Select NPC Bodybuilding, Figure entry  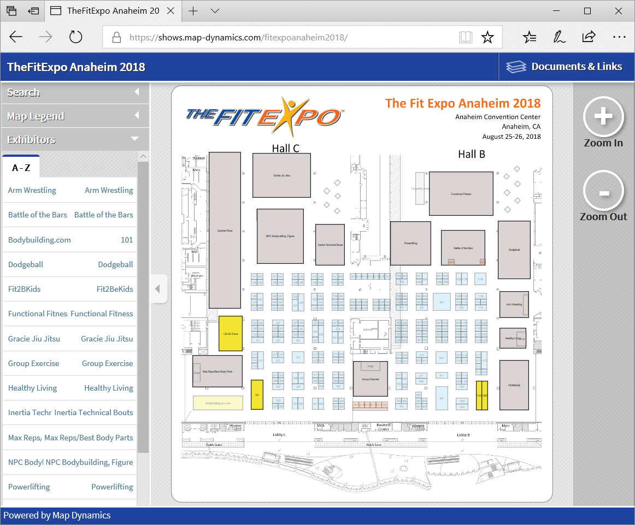pyautogui.click(x=70, y=462)
